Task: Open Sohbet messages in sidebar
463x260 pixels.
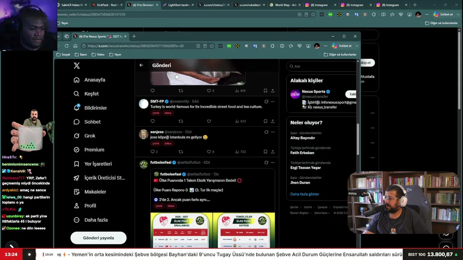Action: coord(87,122)
